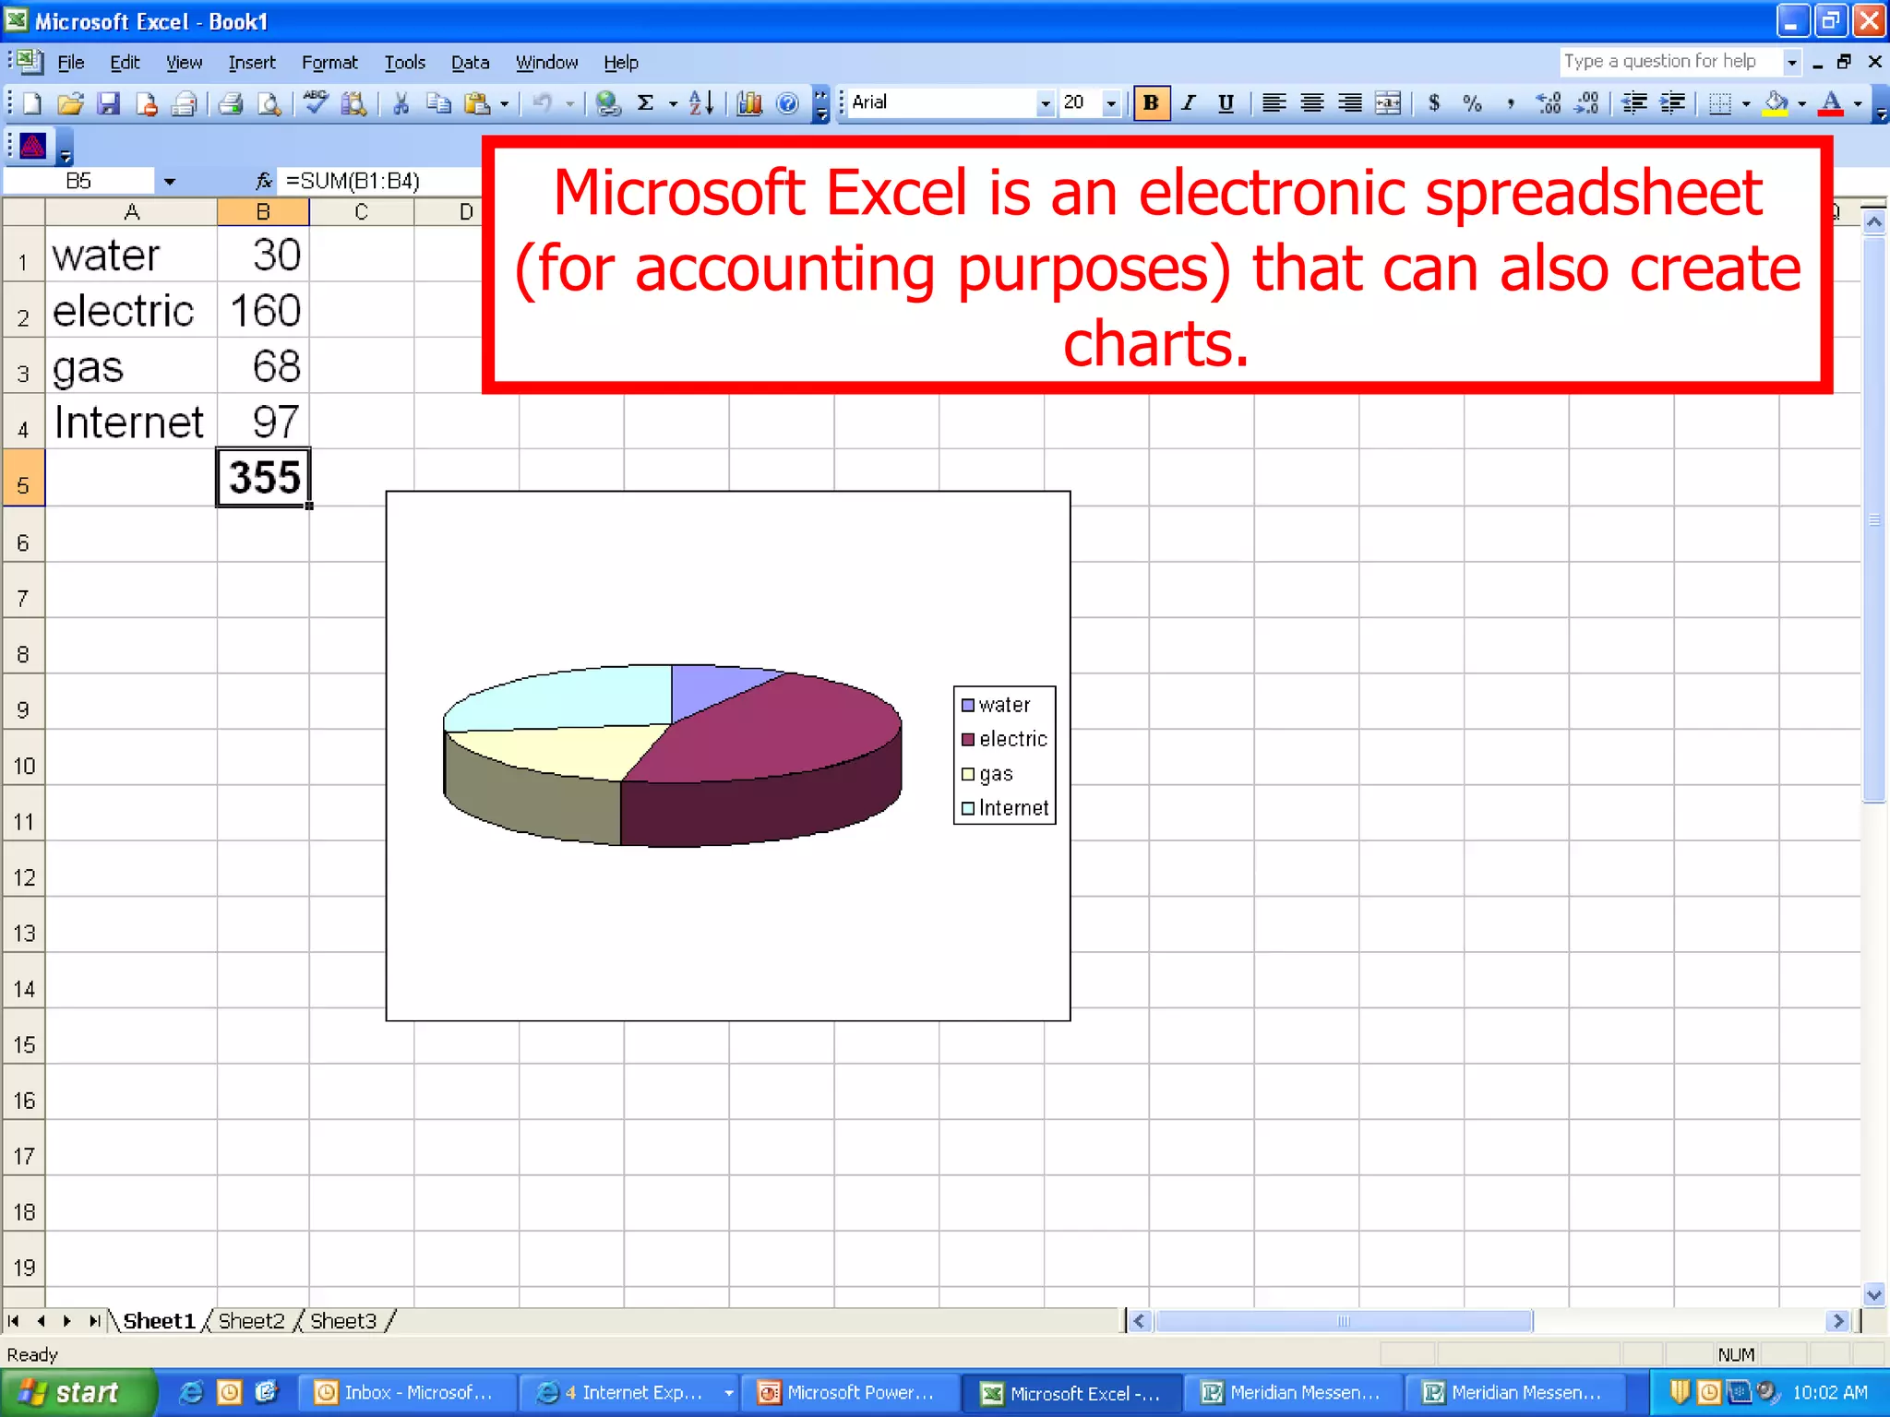The image size is (1890, 1417).
Task: Click the Currency Style dollar icon
Action: [1434, 103]
